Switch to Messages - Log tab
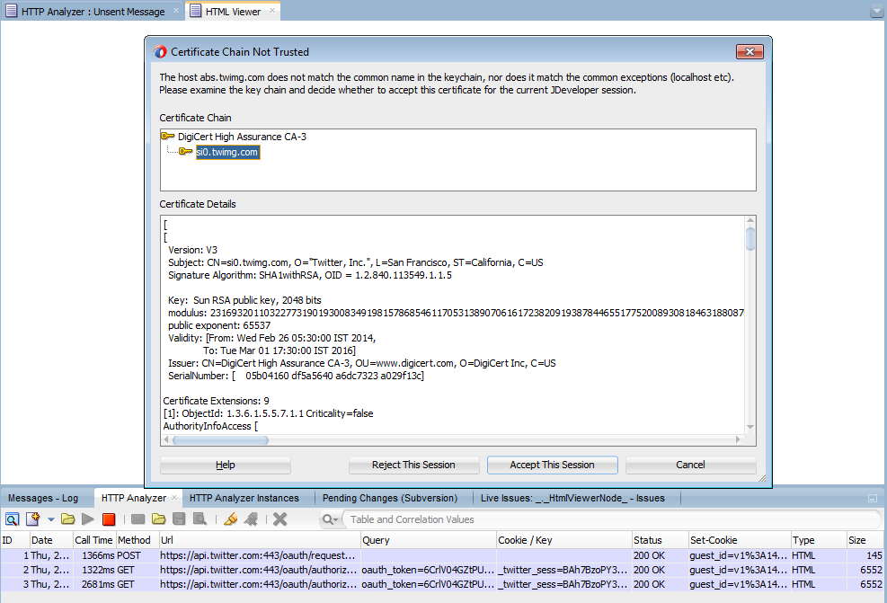The height and width of the screenshot is (603, 887). point(43,499)
